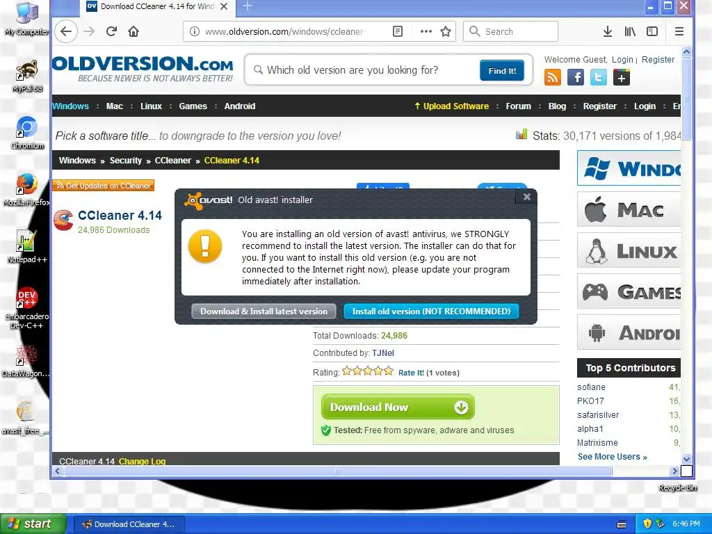Select the avast_free installer desktop icon
The height and width of the screenshot is (534, 712).
pos(26,418)
